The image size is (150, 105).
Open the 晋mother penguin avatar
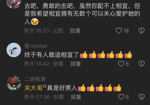click(14, 50)
